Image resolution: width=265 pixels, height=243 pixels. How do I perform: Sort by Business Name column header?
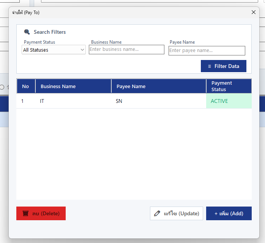(x=73, y=86)
